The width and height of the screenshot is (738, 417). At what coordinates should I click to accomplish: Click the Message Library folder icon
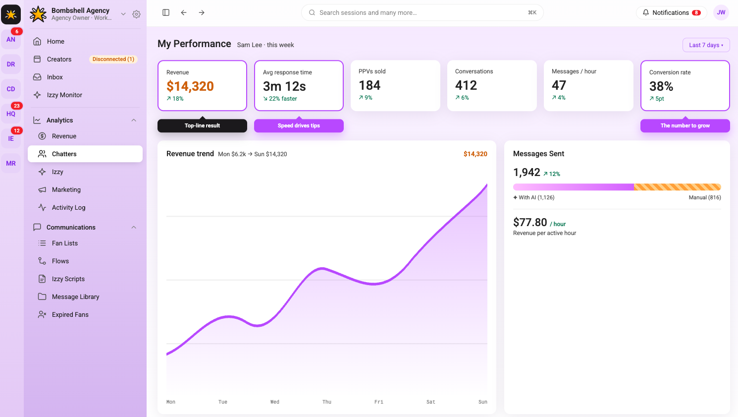pos(42,297)
